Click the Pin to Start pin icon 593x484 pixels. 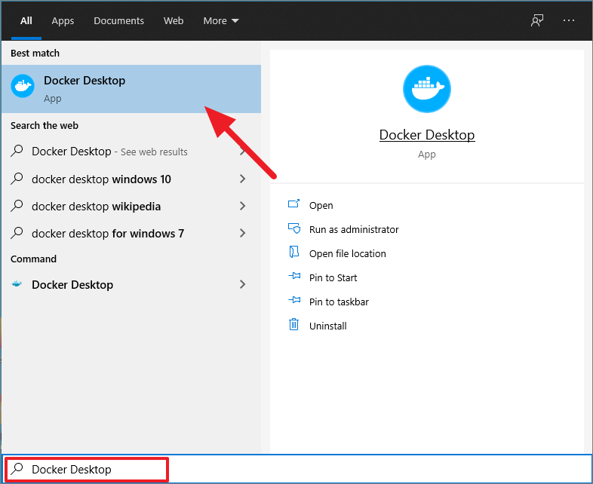[x=294, y=276]
